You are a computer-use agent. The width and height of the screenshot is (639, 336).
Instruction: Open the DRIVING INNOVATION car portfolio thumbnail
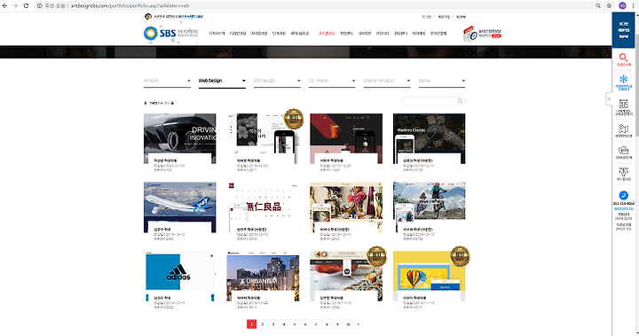[x=179, y=138]
